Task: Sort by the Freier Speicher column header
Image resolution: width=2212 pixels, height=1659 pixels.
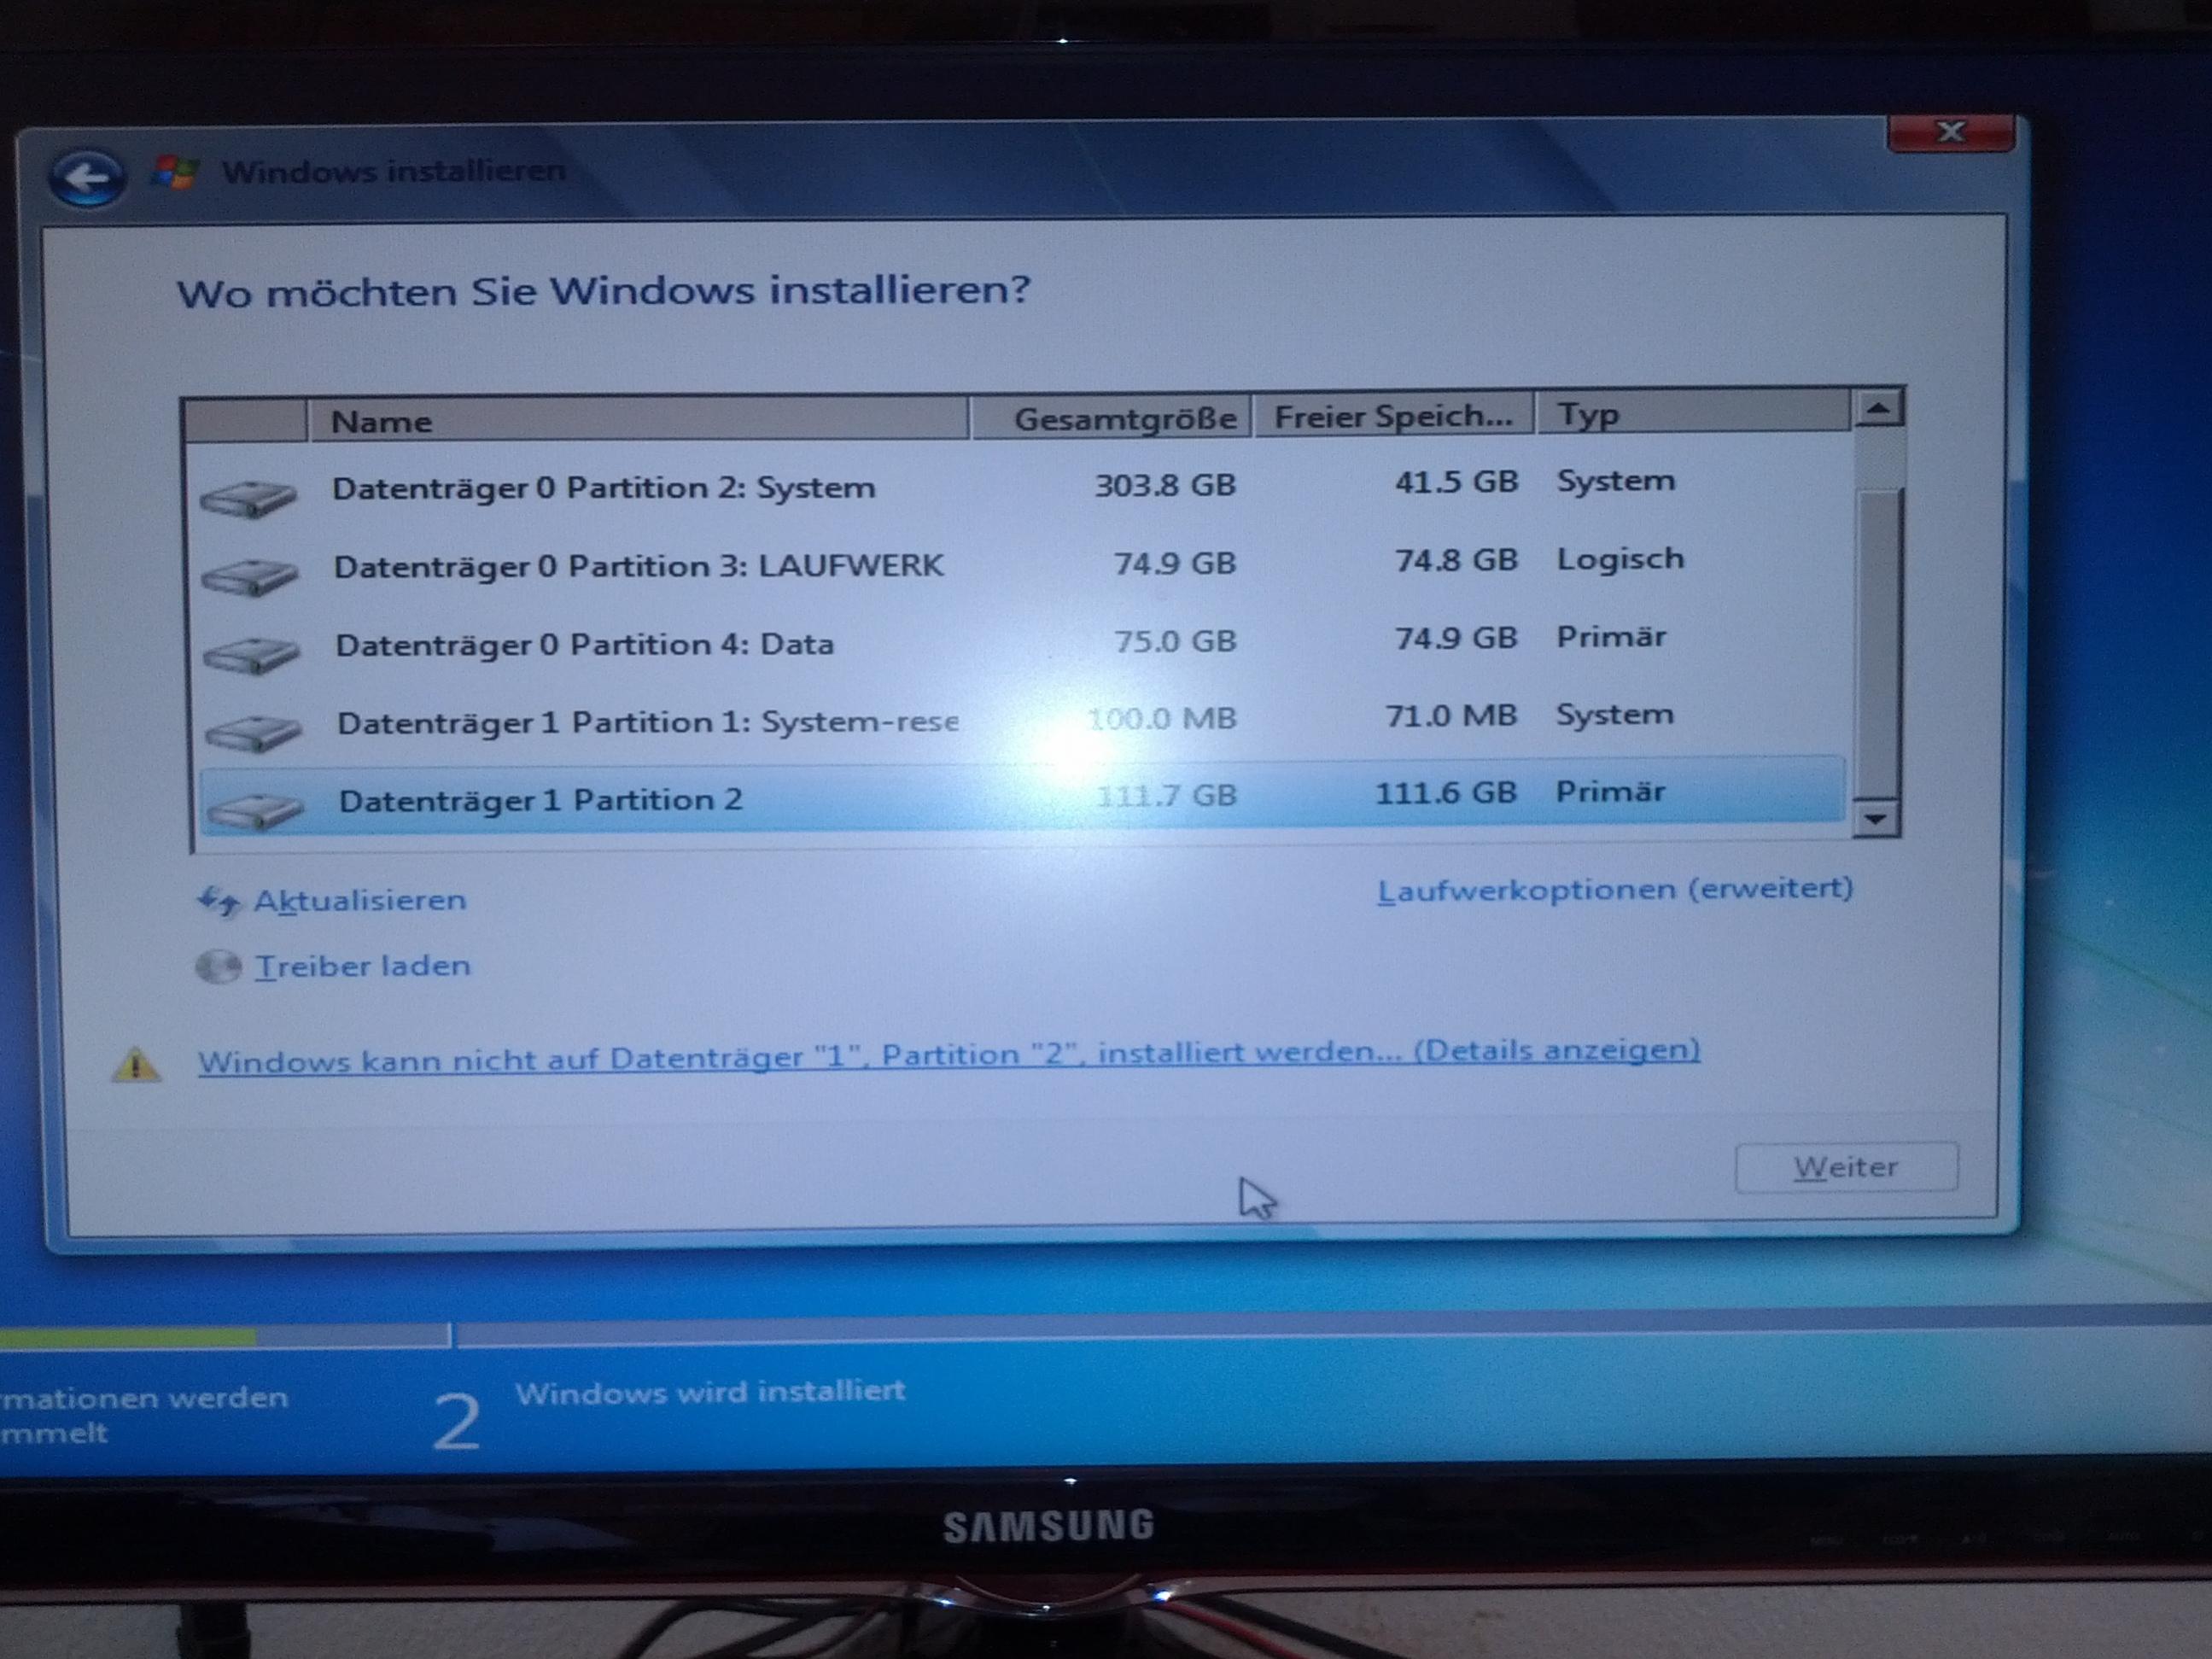Action: (x=1392, y=416)
